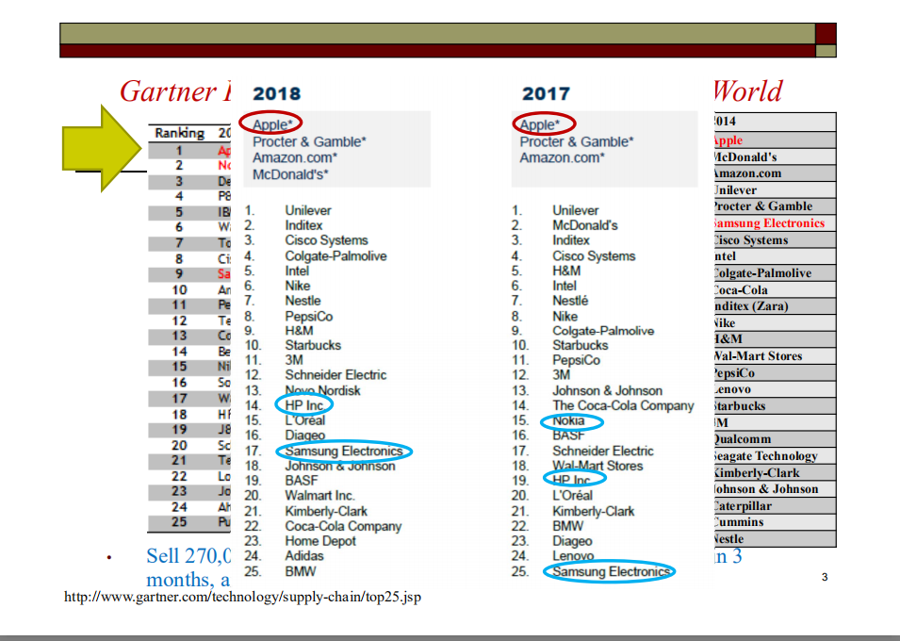Click "Wal-Mart Stores" at 2017 rank 18
This screenshot has height=641, width=900.
pos(597,466)
